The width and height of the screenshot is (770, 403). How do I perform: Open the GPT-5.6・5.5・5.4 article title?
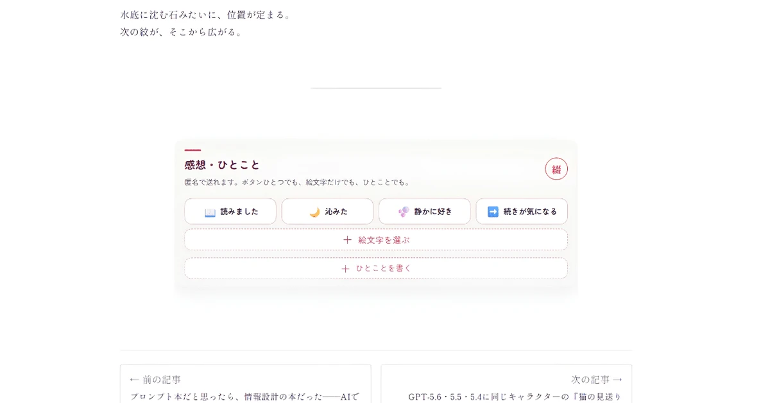515,397
